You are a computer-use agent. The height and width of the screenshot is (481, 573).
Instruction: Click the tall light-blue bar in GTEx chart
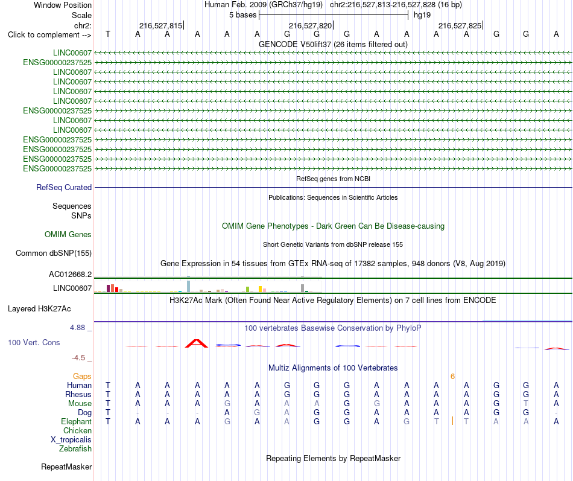[x=188, y=287]
